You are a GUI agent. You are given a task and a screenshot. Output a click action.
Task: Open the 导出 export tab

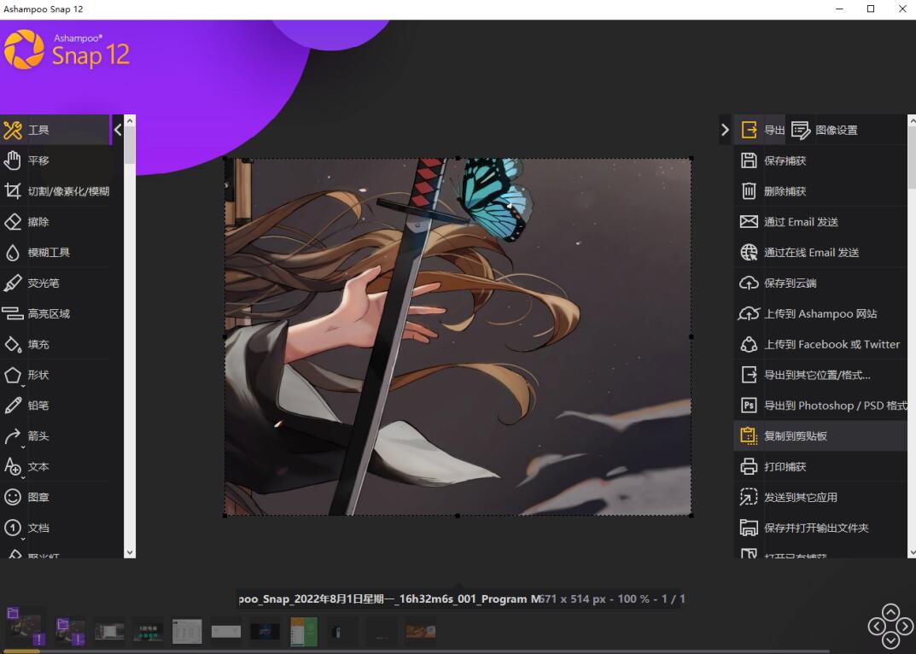coord(761,130)
